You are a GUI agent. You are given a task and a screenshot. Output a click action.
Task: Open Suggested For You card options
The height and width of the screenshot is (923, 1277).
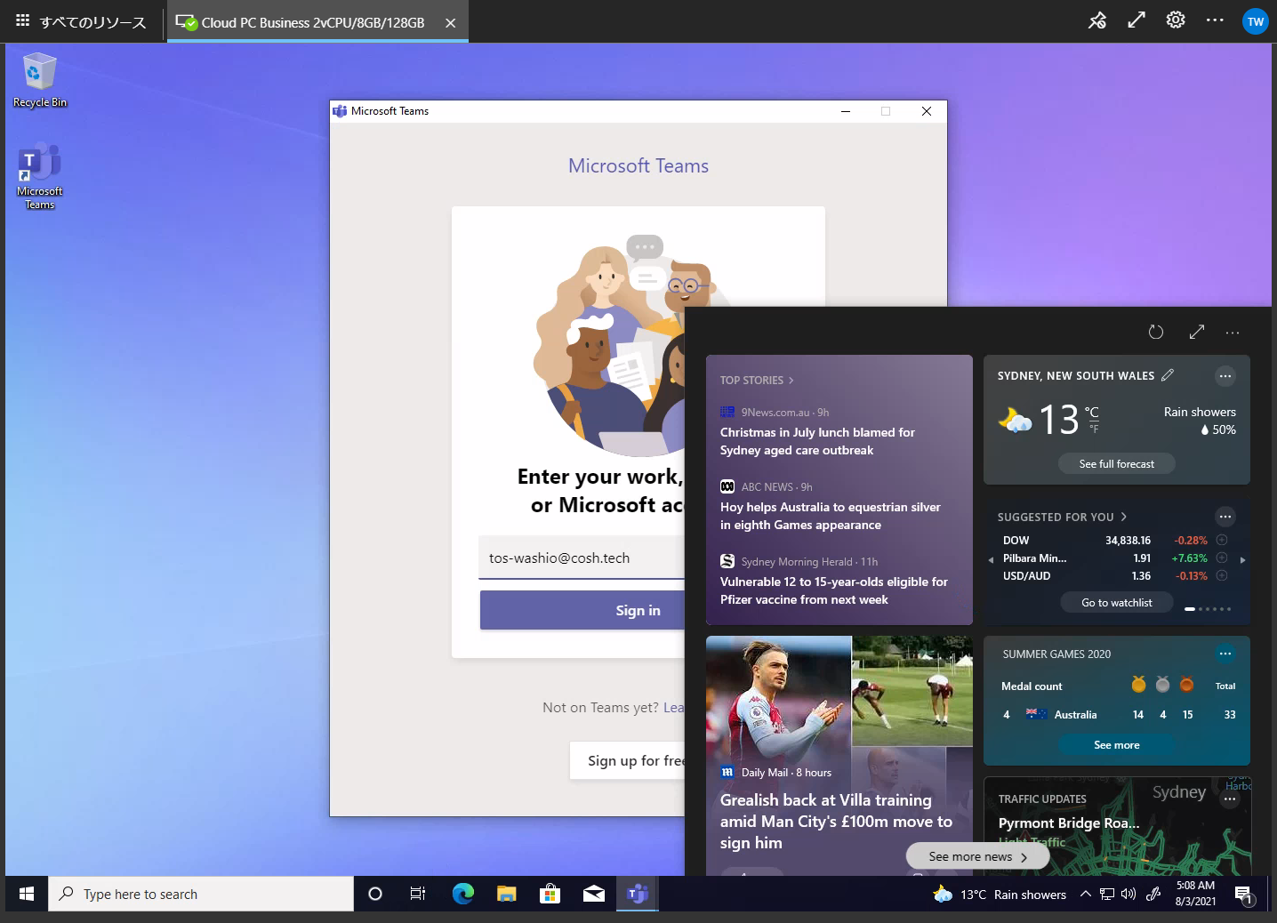pyautogui.click(x=1225, y=517)
